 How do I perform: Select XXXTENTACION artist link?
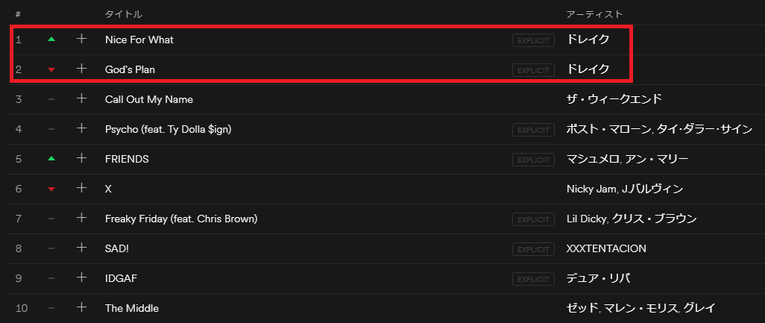(x=606, y=248)
